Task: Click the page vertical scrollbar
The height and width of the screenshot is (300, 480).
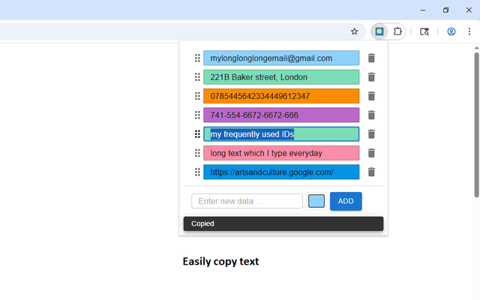Action: click(476, 124)
